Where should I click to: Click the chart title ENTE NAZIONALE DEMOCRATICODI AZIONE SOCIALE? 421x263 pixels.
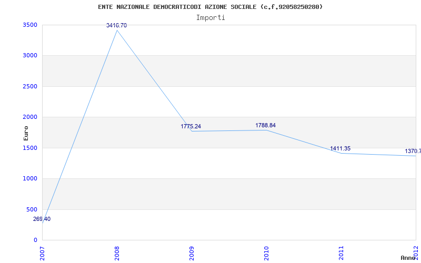pyautogui.click(x=210, y=7)
